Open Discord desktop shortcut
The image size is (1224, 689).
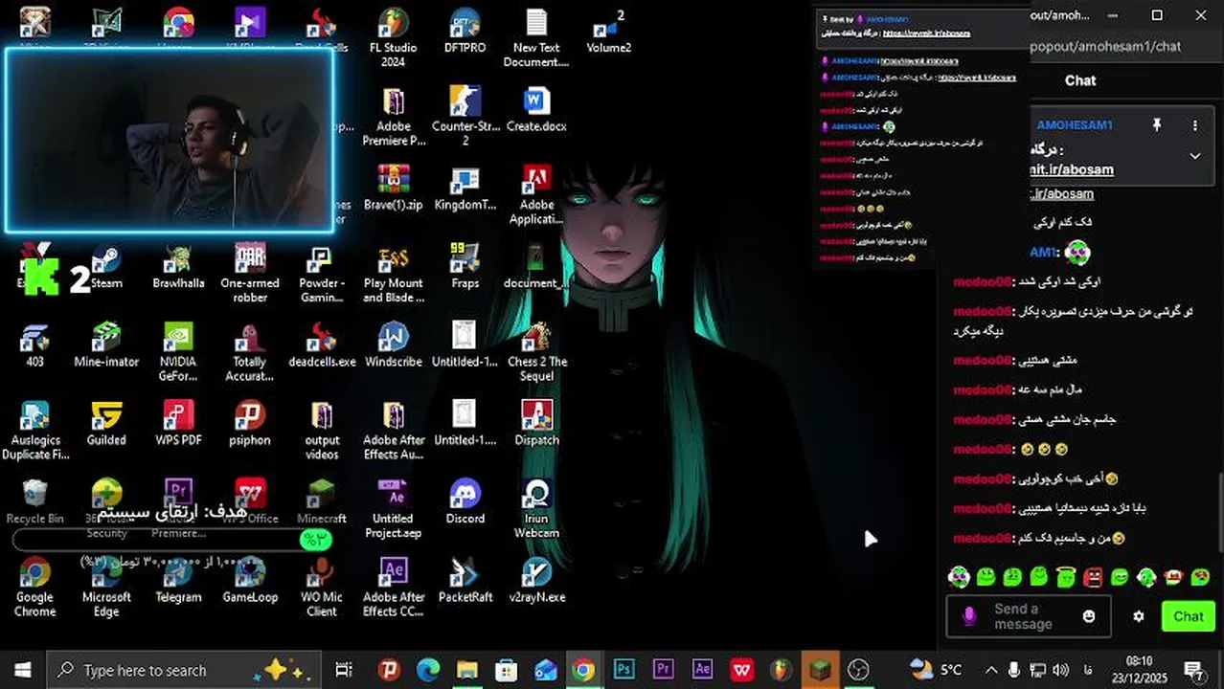point(465,501)
